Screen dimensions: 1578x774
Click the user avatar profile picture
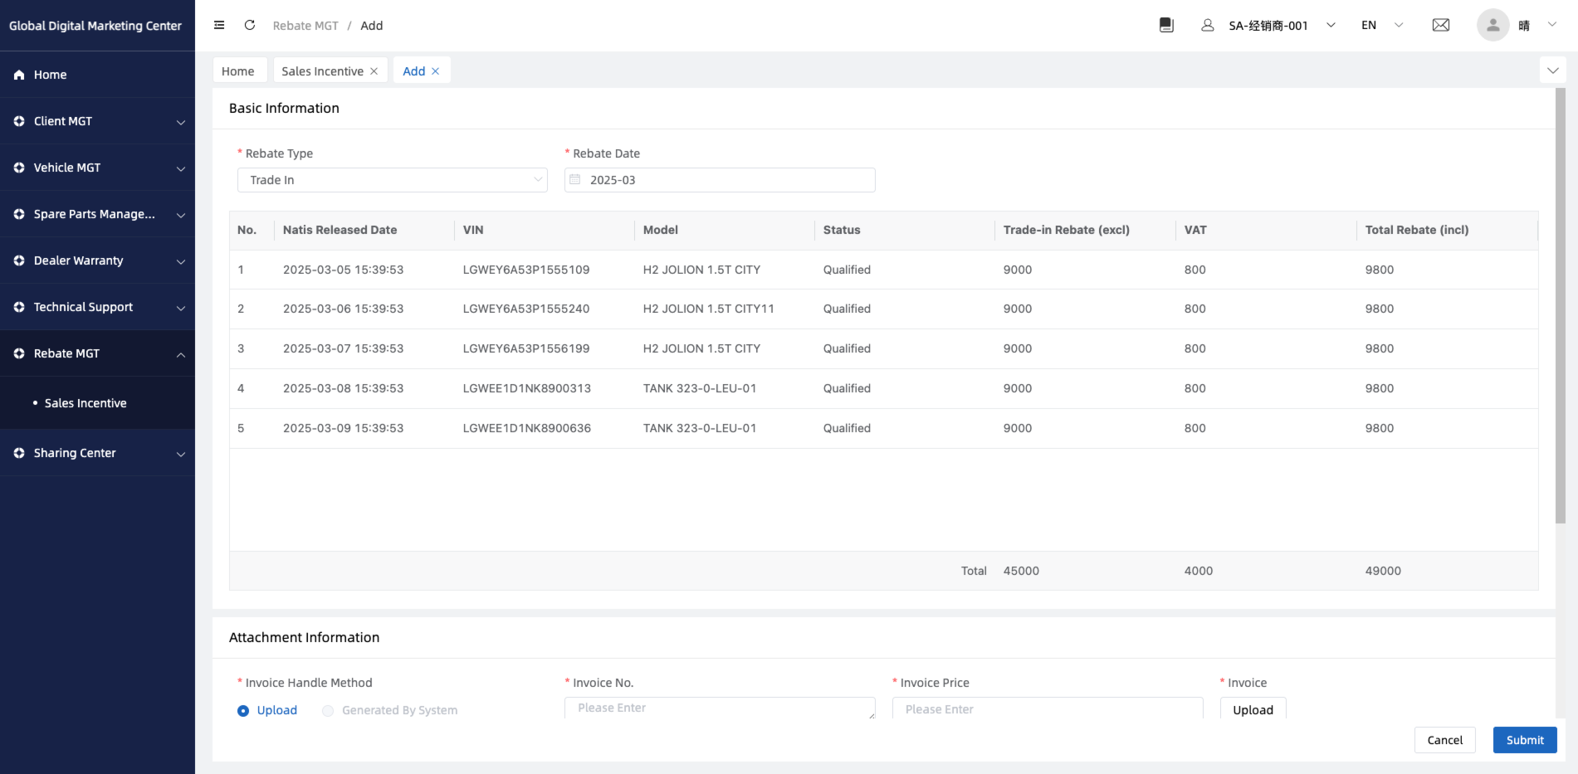(x=1492, y=25)
